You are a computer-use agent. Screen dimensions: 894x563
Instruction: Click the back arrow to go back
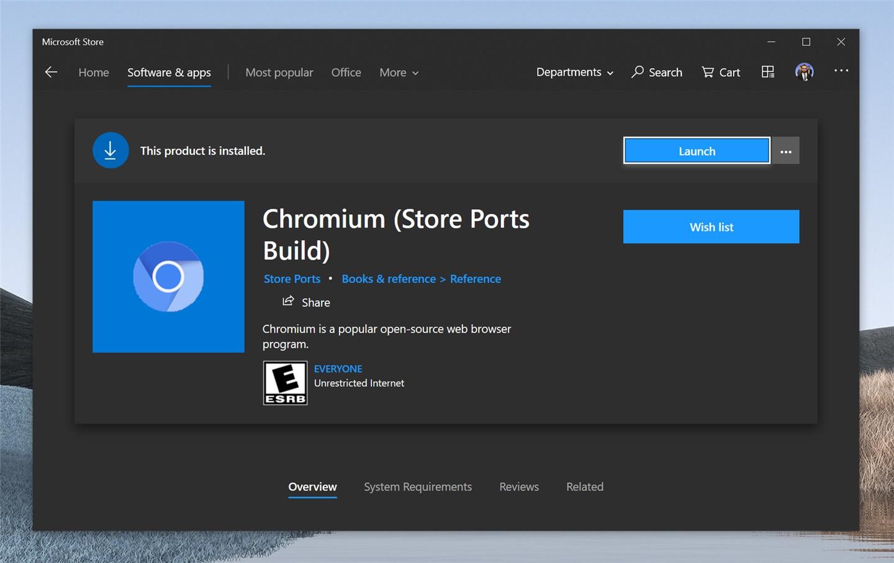[x=51, y=71]
